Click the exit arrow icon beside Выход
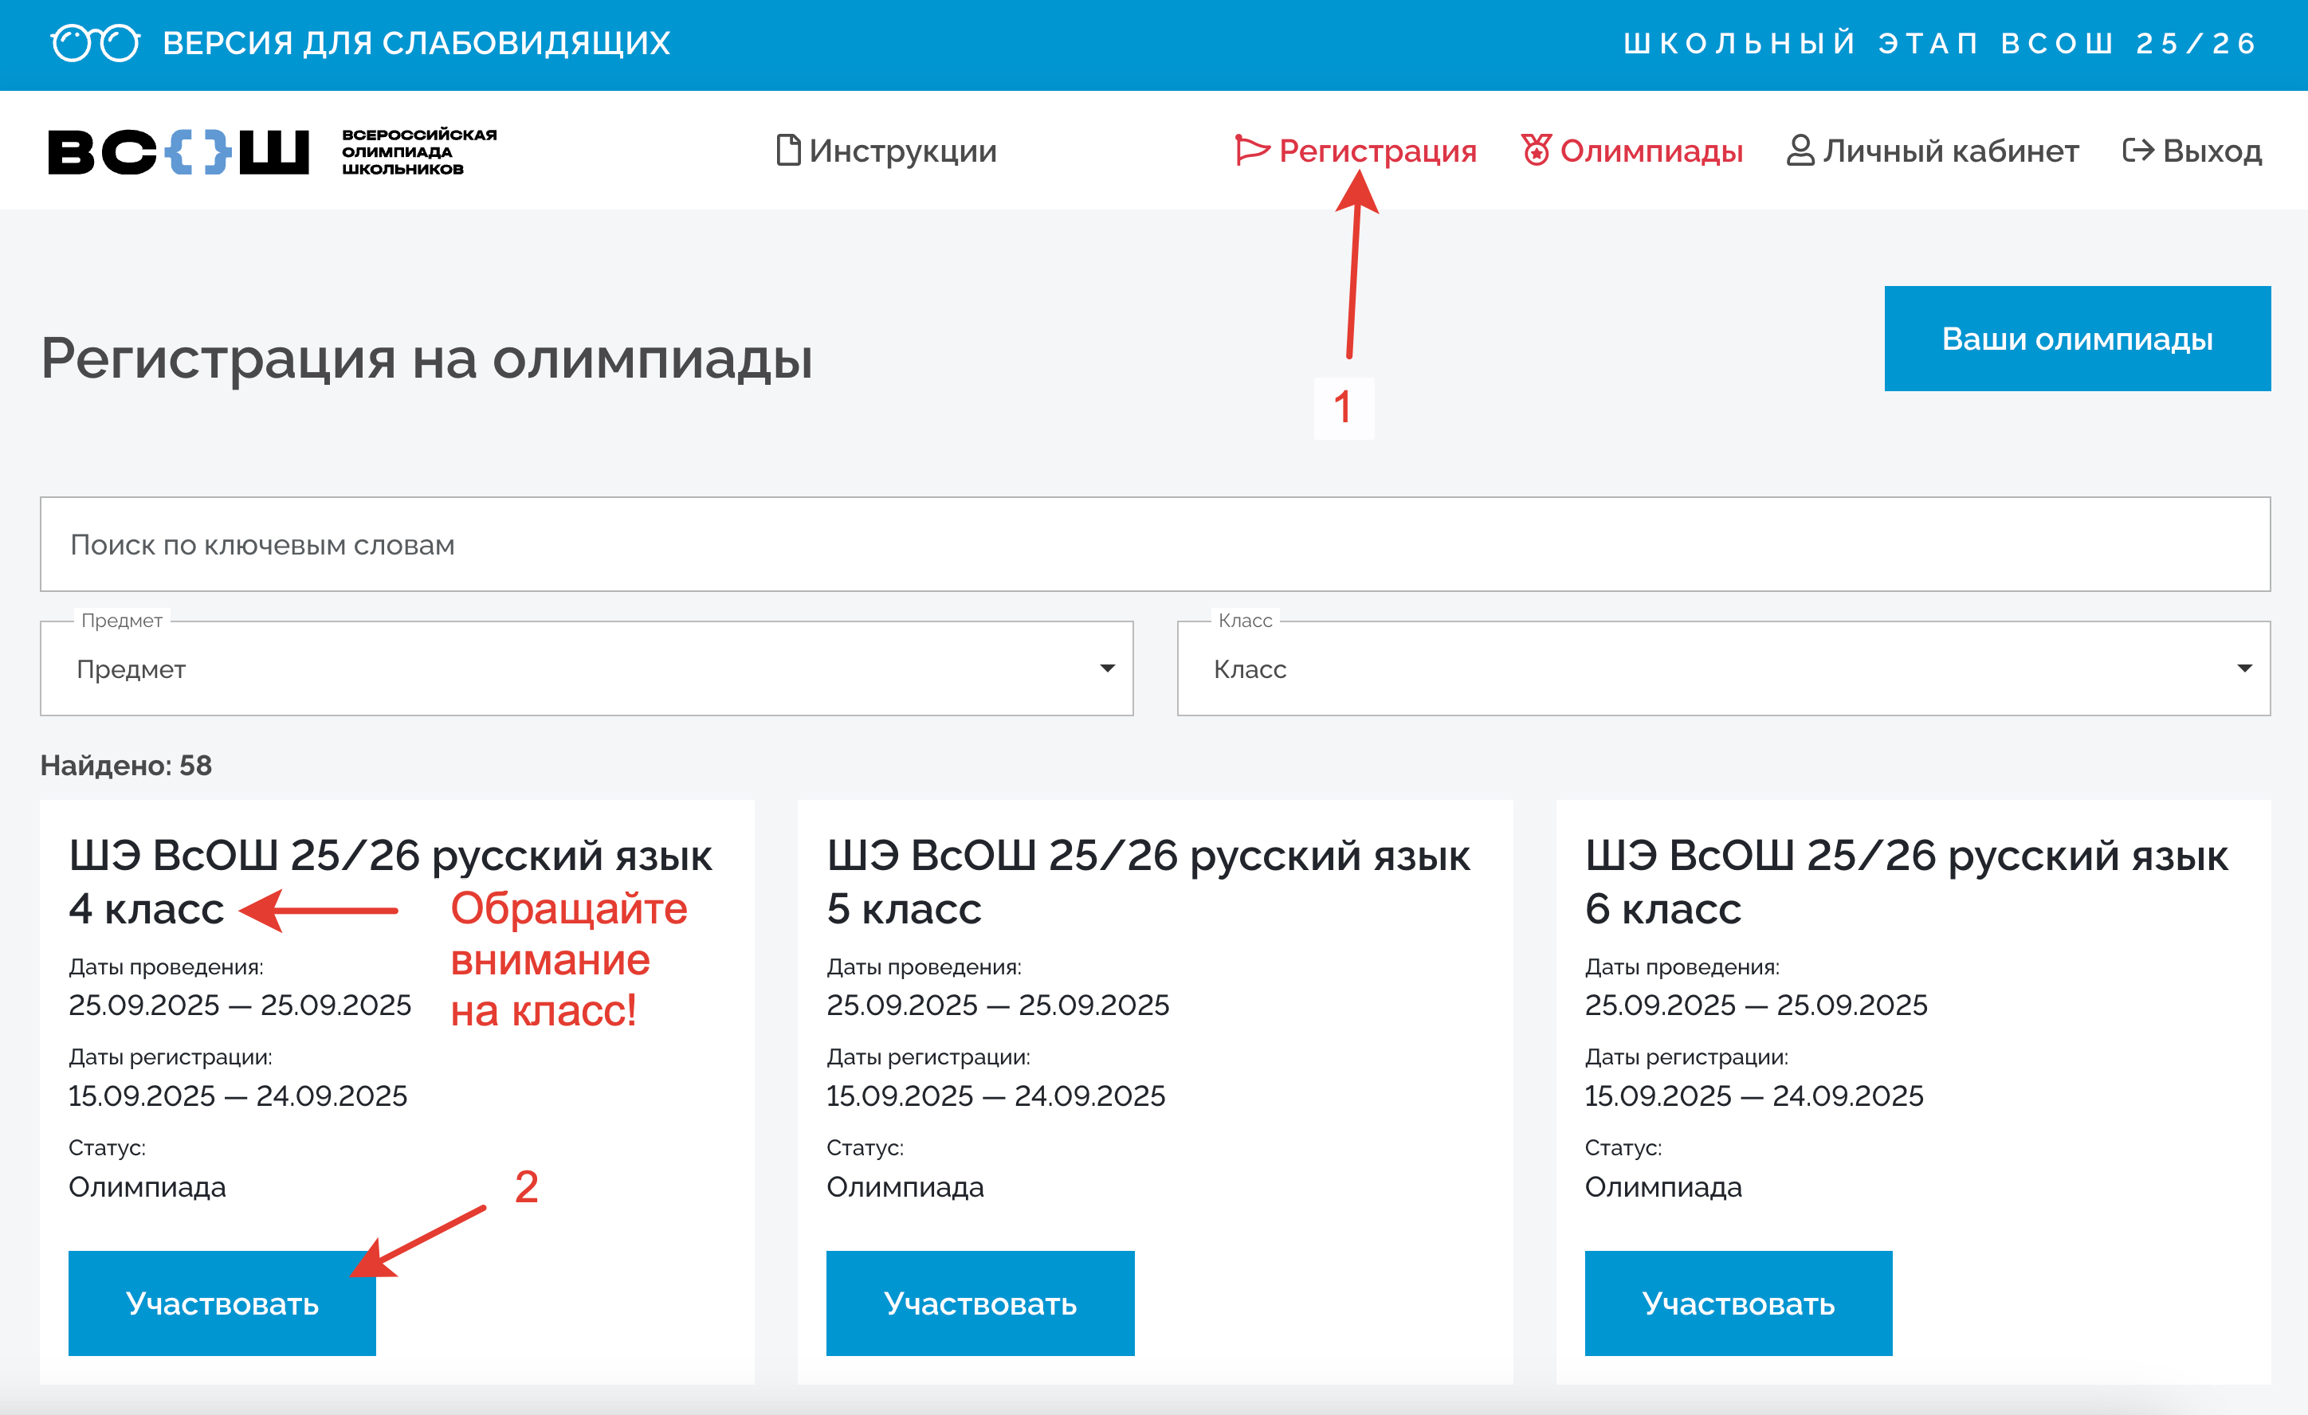This screenshot has height=1415, width=2308. (x=2137, y=151)
